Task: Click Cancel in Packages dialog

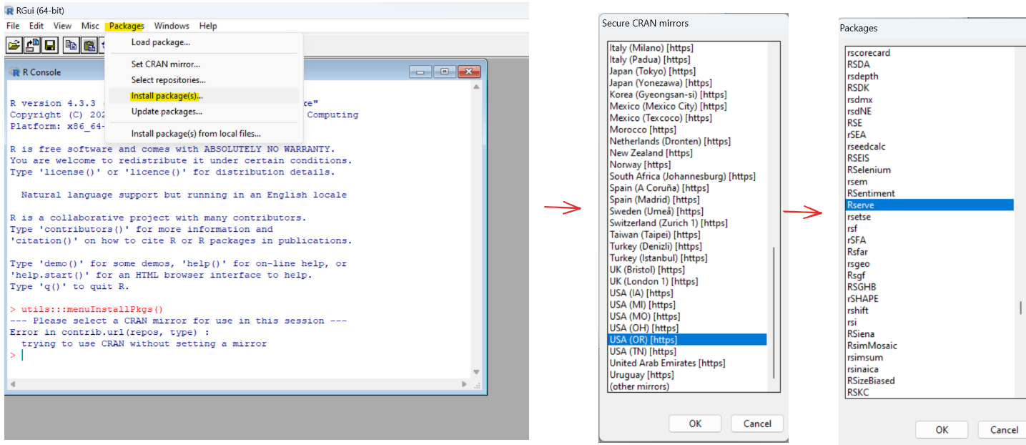Action: tap(1002, 429)
